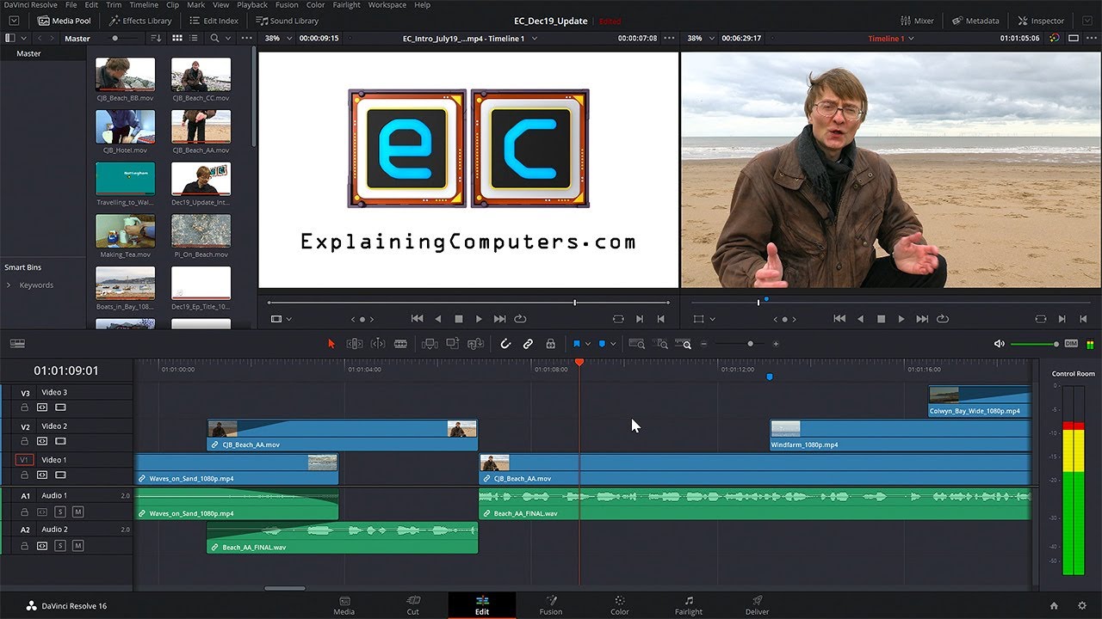Toggle auto track selector on Video 1
The width and height of the screenshot is (1102, 619).
pos(42,475)
